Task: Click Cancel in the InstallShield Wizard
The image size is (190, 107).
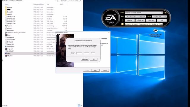Action: coord(105,70)
